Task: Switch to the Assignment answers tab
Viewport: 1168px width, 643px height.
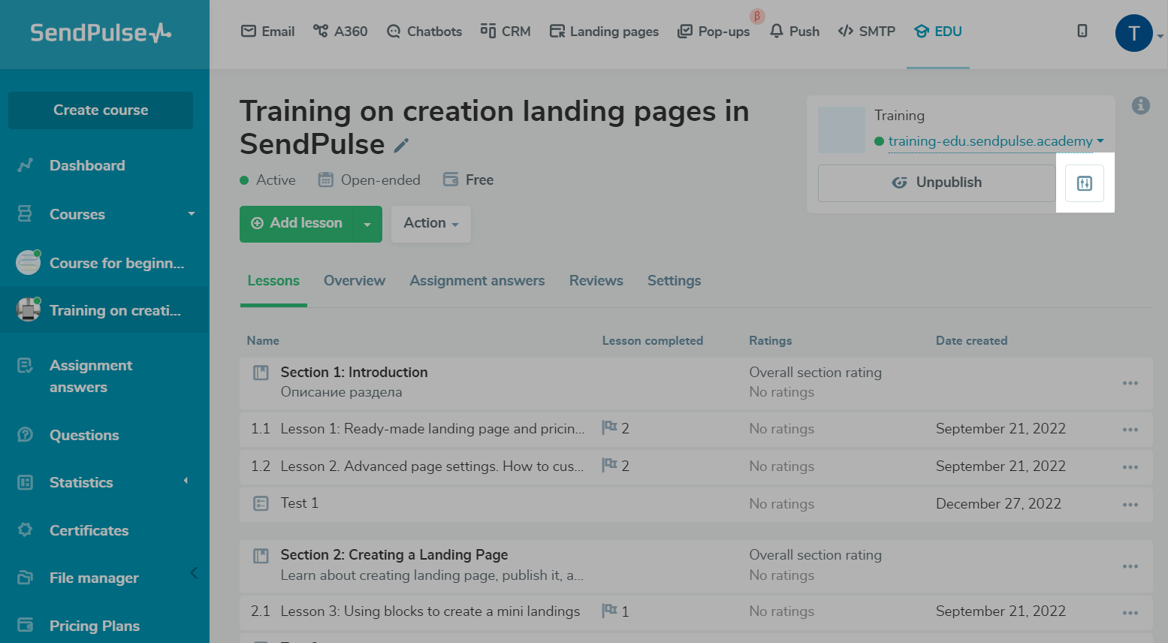Action: 477,281
